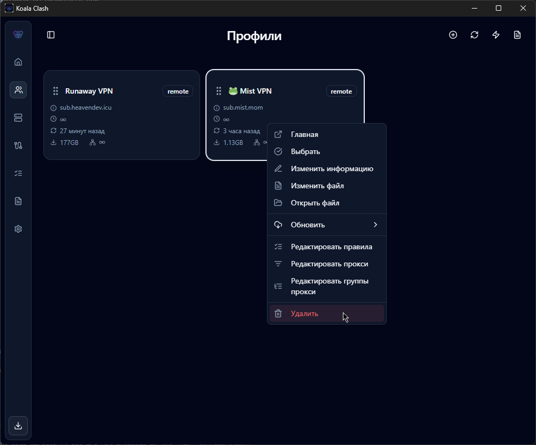Expand the Обновить submenu arrow
The height and width of the screenshot is (445, 536).
(376, 225)
